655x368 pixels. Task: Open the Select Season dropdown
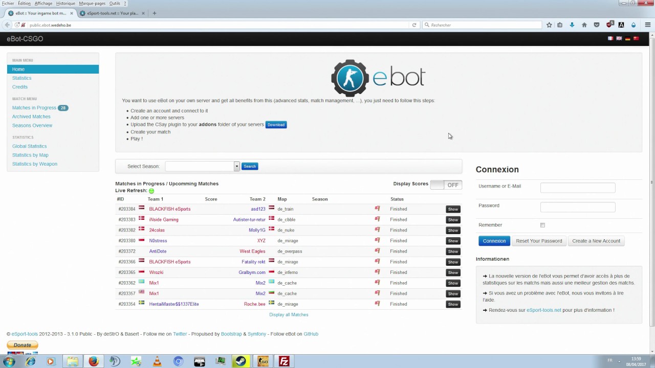[x=202, y=166]
